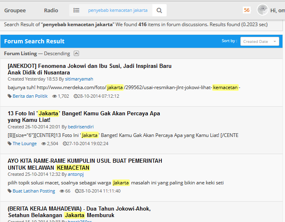This screenshot has width=285, height=222.
Task: Open the 56 notifications counter
Action: pyautogui.click(x=247, y=10)
